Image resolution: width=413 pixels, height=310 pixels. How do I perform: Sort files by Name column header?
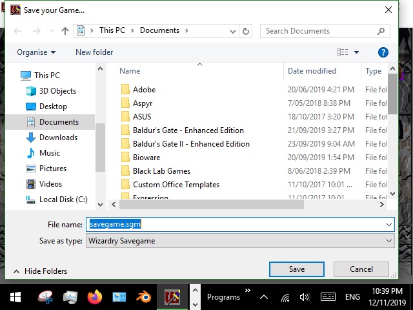pos(130,71)
